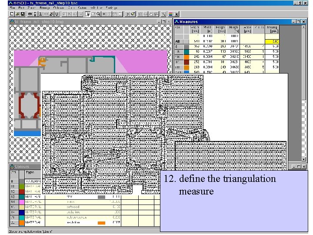This screenshot has width=313, height=235.
Task: Click the pink swatch in Colours row 14
Action: click(x=22, y=202)
